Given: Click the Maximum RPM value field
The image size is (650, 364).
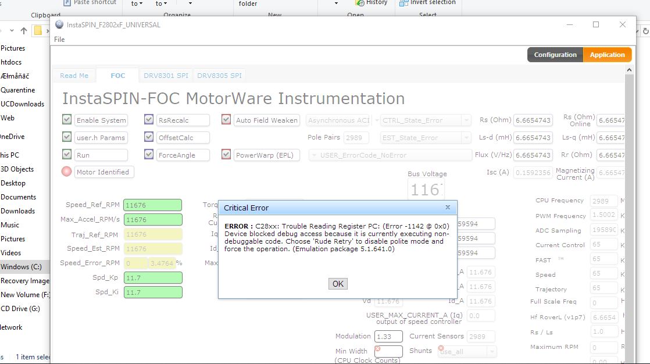Looking at the screenshot, I should [604, 347].
